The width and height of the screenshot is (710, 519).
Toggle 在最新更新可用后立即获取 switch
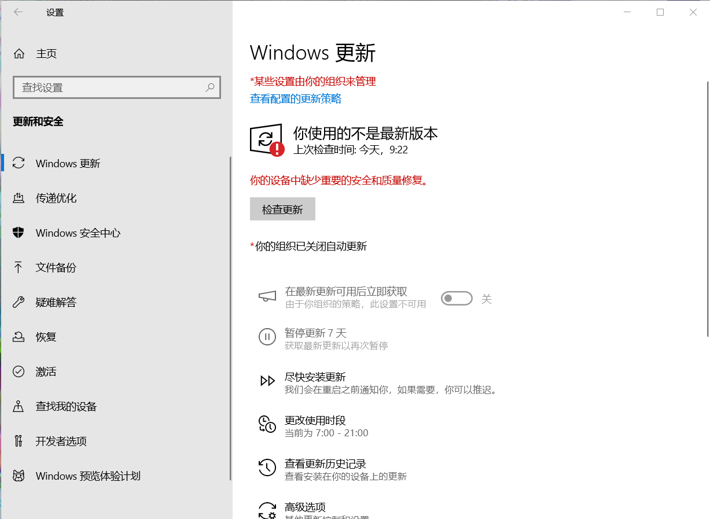pos(457,299)
